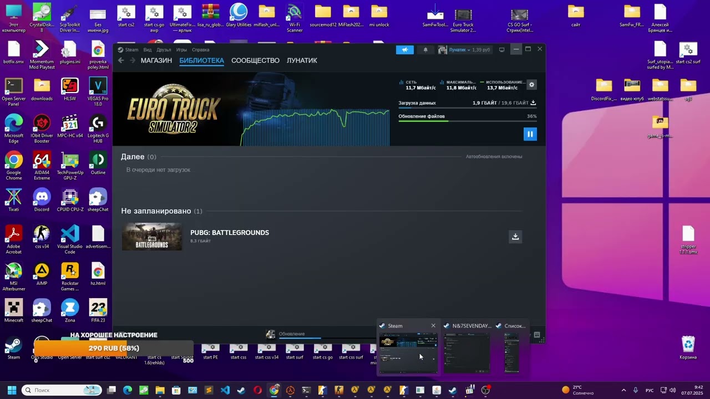Image resolution: width=710 pixels, height=399 pixels.
Task: Open TechPowerUp GPU-Z icon
Action: tap(70, 166)
